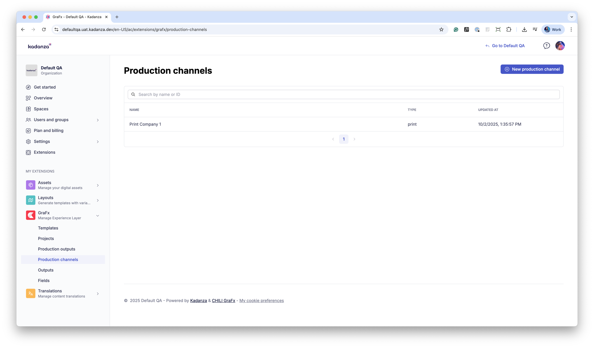Image resolution: width=594 pixels, height=348 pixels.
Task: Open browser downloads icon
Action: 524,30
